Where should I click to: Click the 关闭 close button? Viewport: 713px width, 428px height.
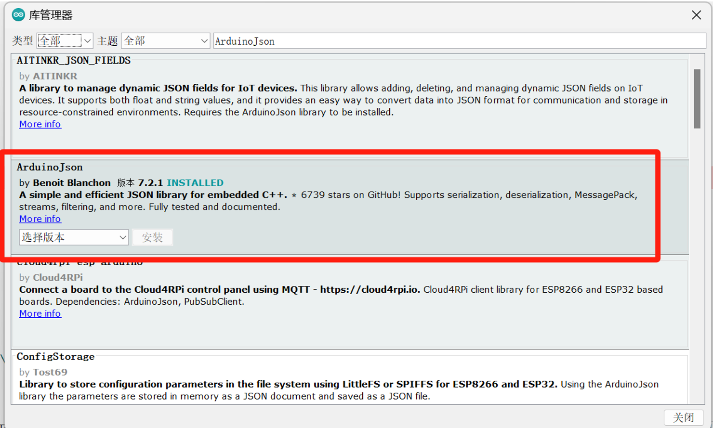(x=684, y=417)
